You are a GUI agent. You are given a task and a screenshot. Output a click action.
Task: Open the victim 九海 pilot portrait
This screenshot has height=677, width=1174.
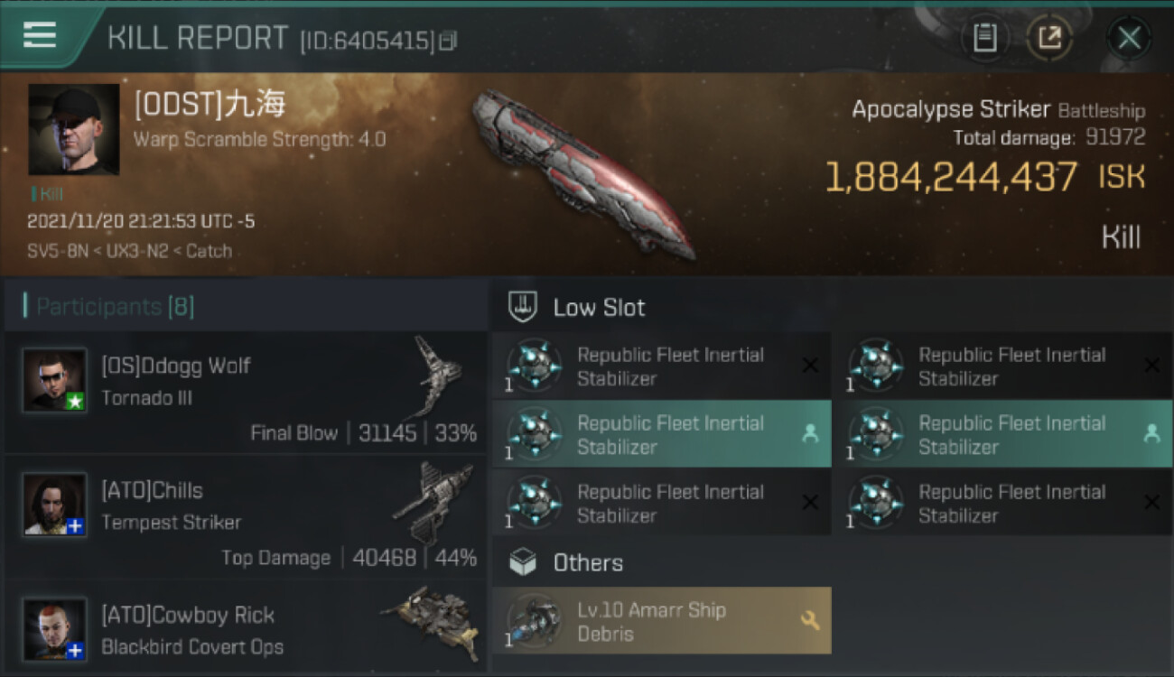[x=74, y=130]
